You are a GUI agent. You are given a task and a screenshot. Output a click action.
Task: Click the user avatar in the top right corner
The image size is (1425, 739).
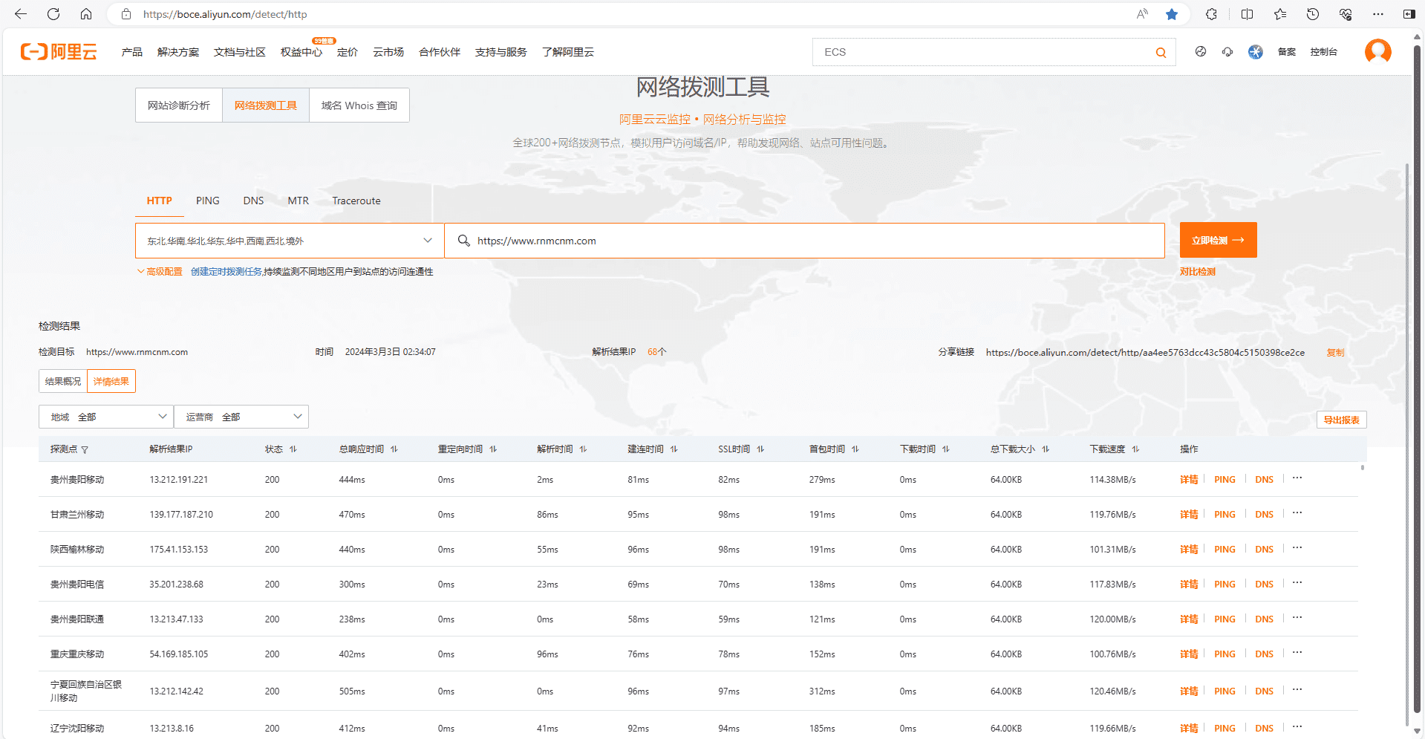[1377, 51]
